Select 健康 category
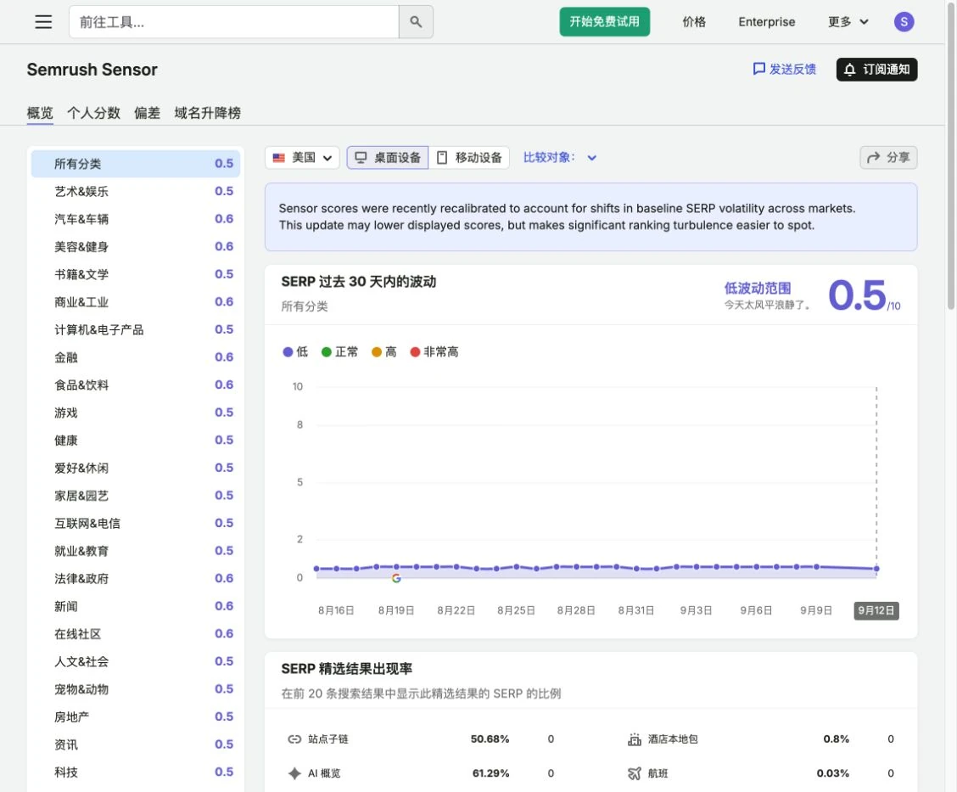Image resolution: width=957 pixels, height=792 pixels. point(136,441)
